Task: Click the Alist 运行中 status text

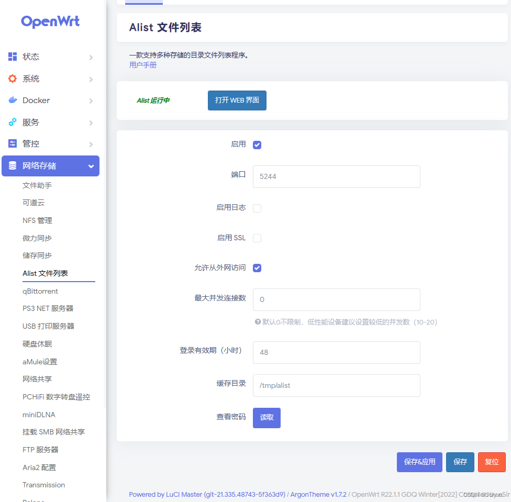Action: (x=153, y=101)
